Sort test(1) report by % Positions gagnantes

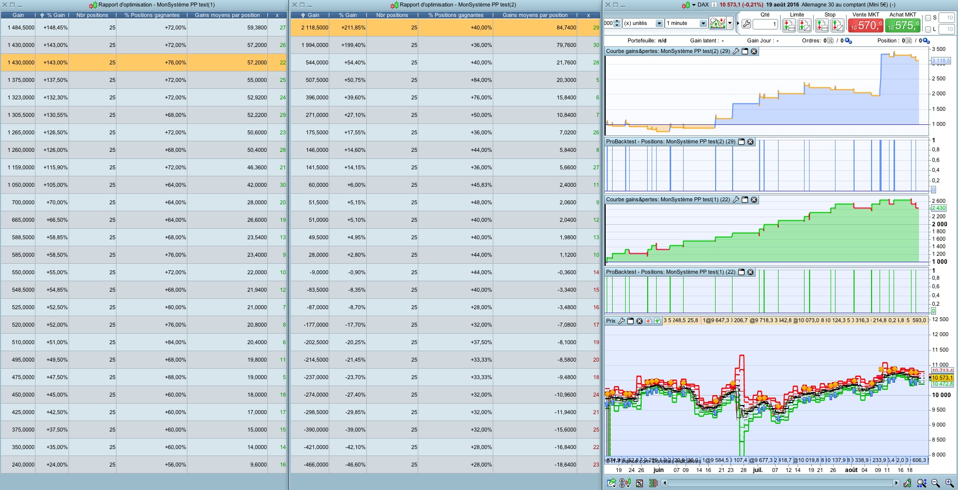152,15
